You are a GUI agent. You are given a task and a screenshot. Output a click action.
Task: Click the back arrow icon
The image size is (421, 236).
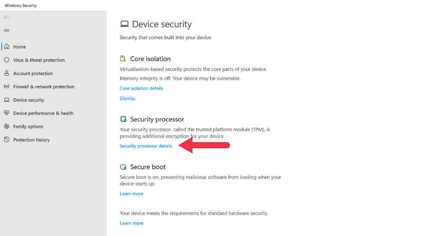click(7, 17)
